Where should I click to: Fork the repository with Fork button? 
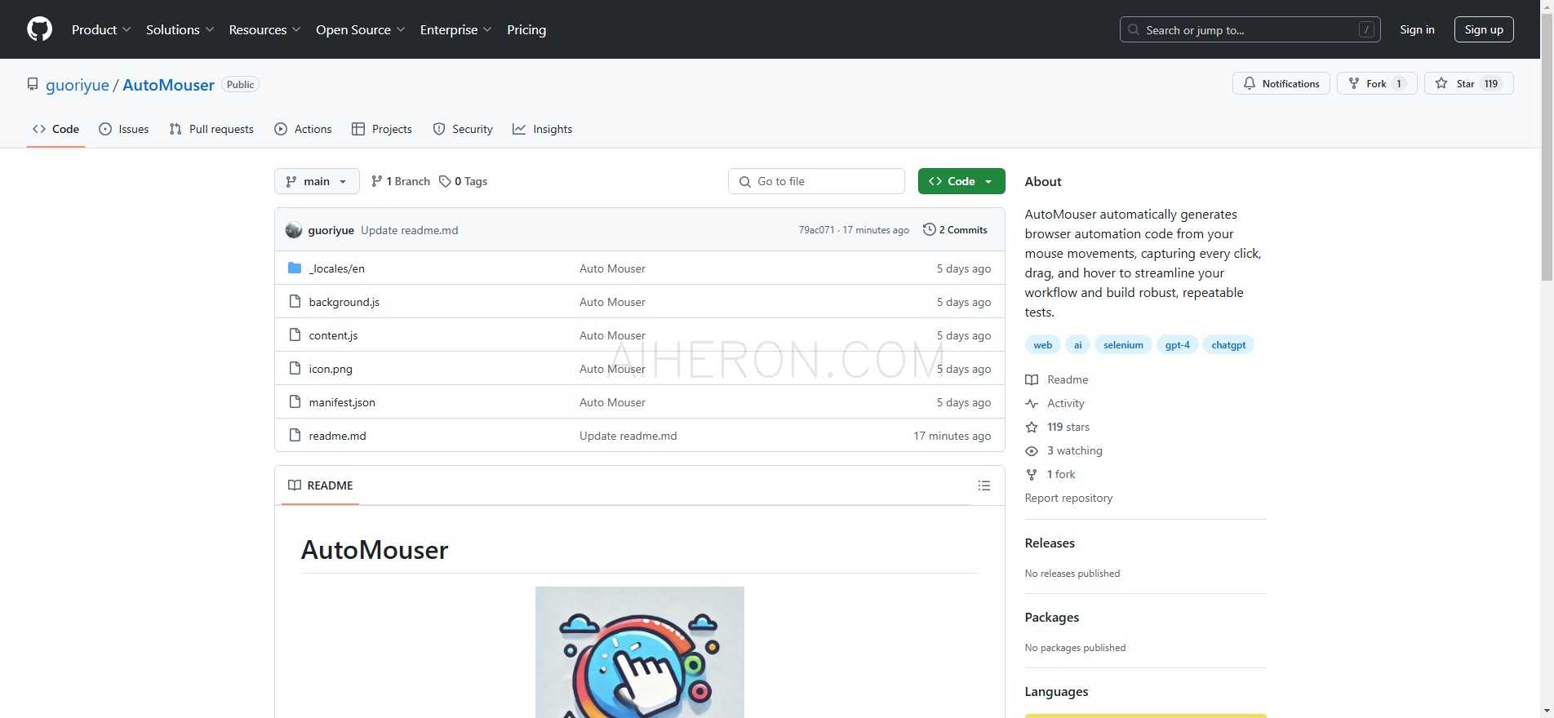(1376, 83)
